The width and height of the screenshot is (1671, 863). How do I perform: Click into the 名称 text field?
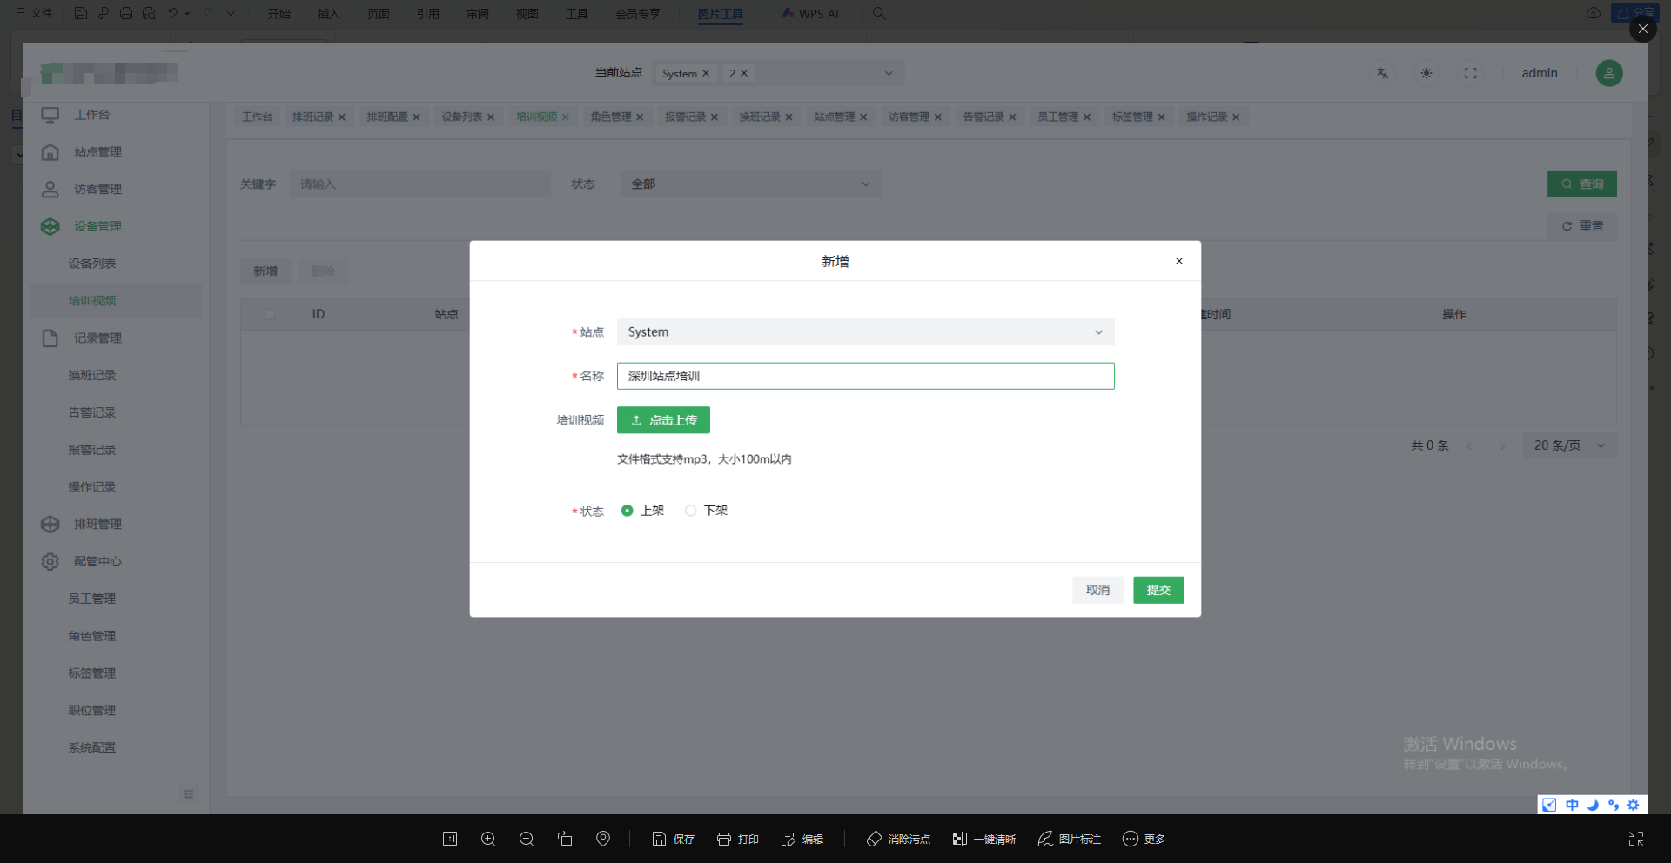pyautogui.click(x=865, y=376)
